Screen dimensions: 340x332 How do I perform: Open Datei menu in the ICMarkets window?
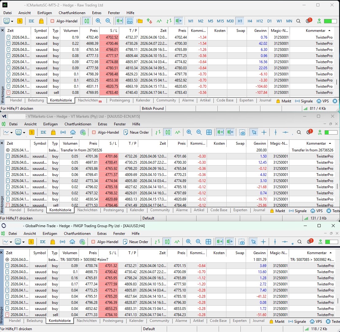point(8,13)
